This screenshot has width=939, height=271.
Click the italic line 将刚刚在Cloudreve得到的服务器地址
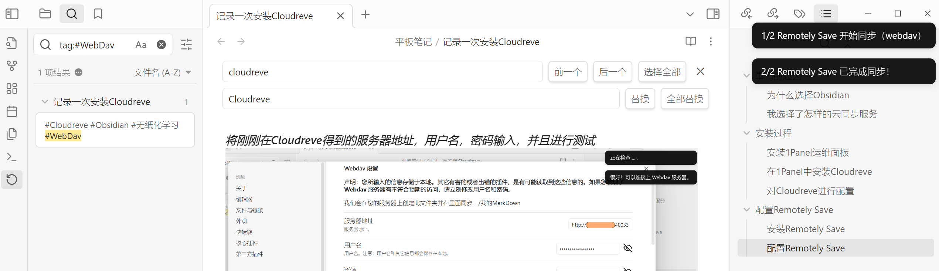pos(410,140)
